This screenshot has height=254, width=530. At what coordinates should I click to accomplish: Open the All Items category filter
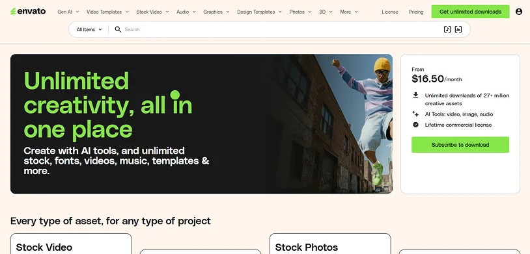[x=89, y=29]
